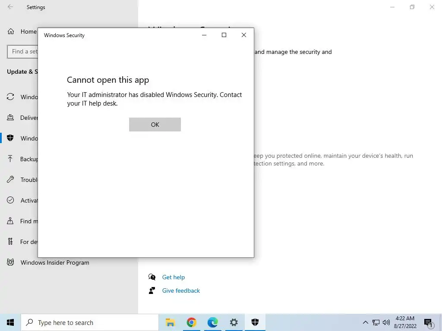
Task: Open the volume speaker icon in tray
Action: tap(386, 322)
